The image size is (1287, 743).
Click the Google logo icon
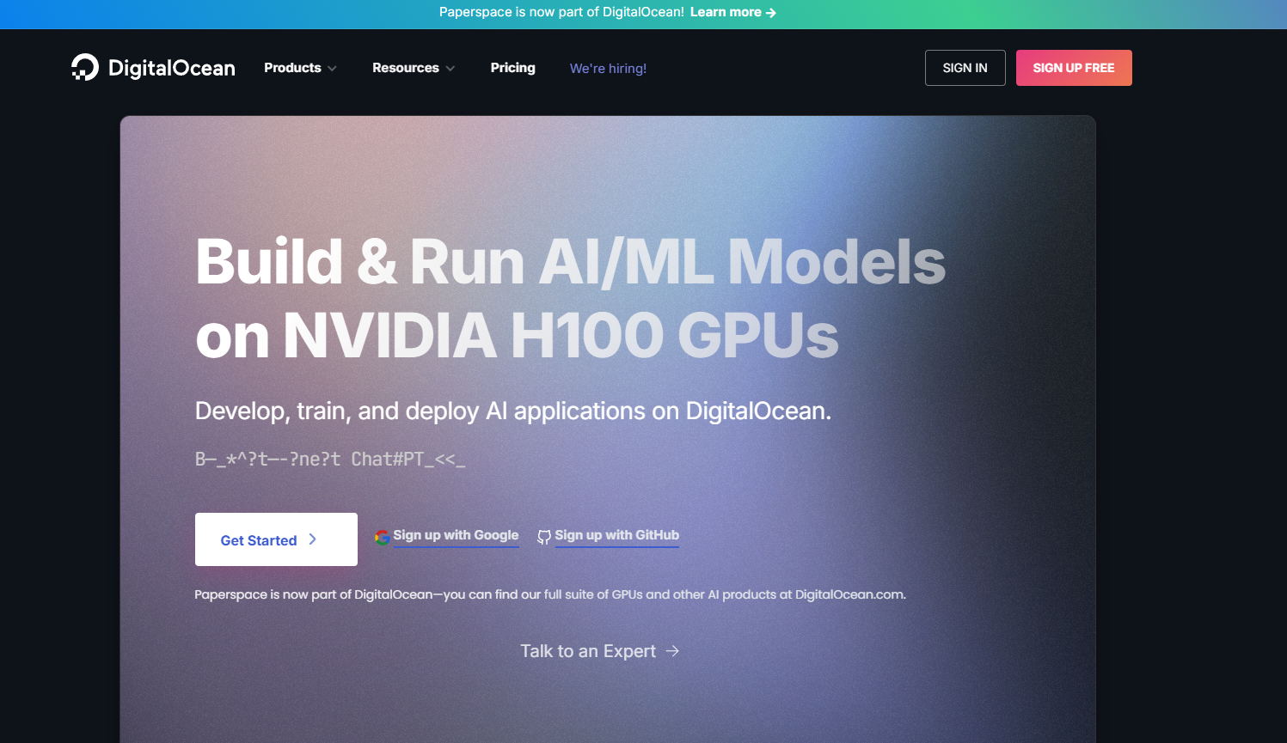383,537
